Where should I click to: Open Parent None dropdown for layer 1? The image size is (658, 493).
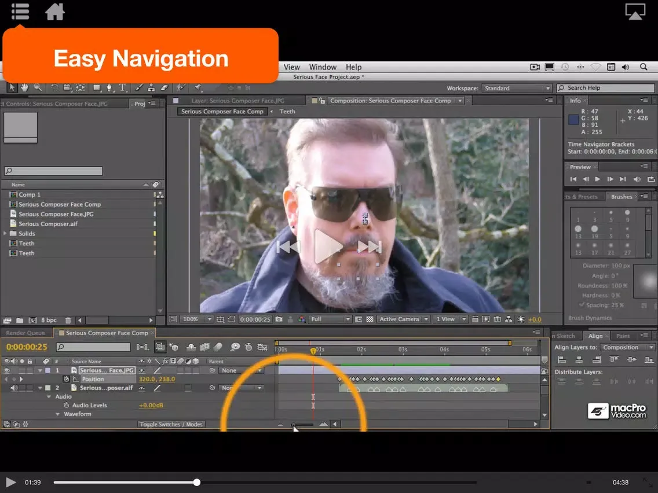pyautogui.click(x=242, y=370)
